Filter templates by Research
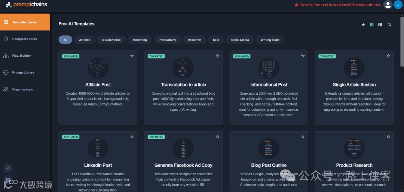This screenshot has width=404, height=192. (x=195, y=40)
